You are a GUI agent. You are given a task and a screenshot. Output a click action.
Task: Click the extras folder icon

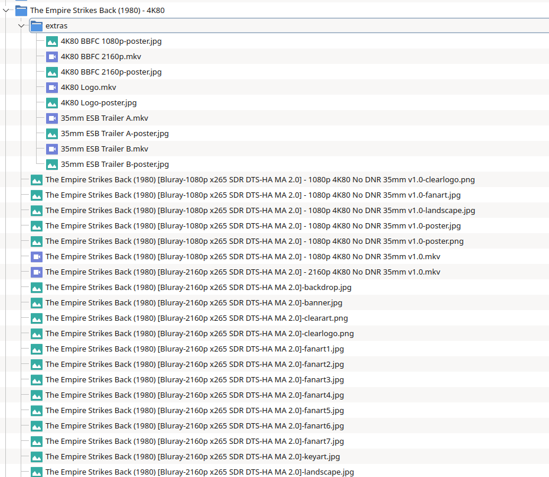[37, 26]
